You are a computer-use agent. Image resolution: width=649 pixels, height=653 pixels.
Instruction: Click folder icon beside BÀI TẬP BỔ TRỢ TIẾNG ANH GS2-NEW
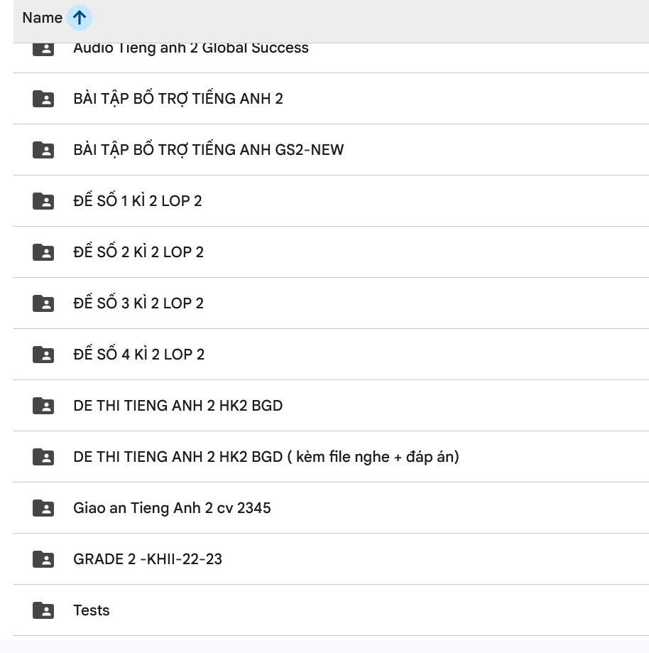pyautogui.click(x=43, y=150)
